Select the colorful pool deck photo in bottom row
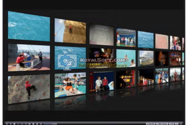Screen dimensions: 188x125 click(162, 76)
